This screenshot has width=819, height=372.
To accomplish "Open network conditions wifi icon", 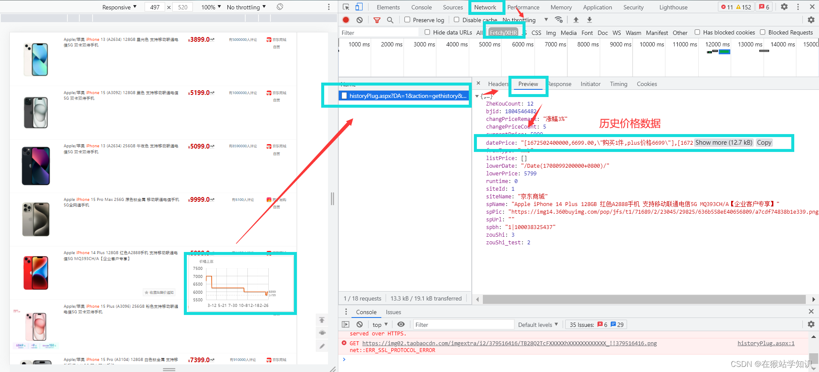I will click(558, 20).
